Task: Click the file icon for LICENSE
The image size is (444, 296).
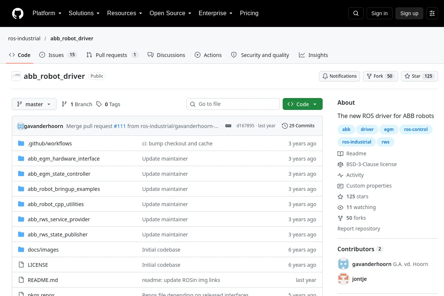Action: (21, 265)
